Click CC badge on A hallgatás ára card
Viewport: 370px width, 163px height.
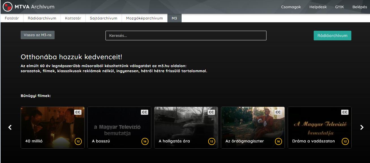click(211, 112)
